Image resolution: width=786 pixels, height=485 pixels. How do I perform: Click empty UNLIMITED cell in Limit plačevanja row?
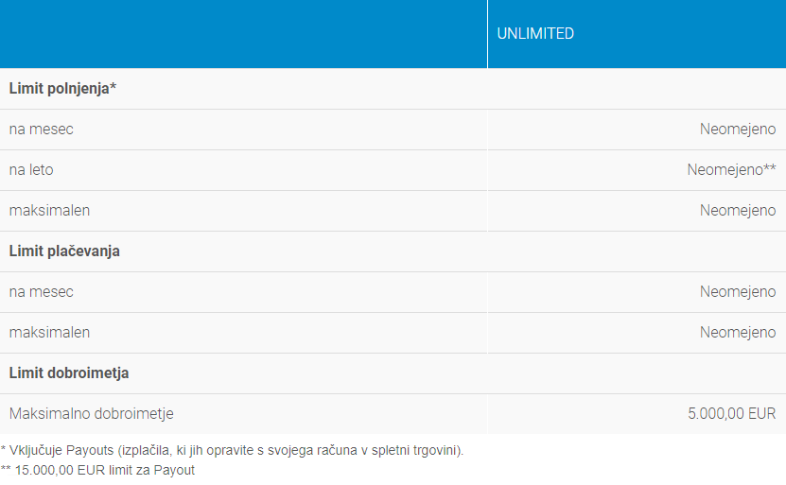click(637, 251)
